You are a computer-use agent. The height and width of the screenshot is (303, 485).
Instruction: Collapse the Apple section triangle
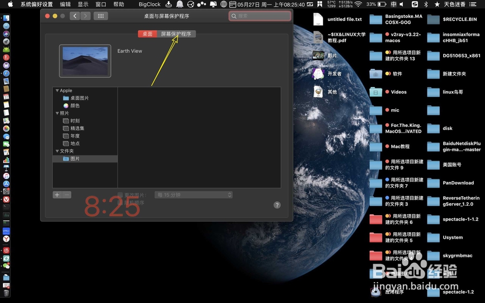tap(57, 90)
